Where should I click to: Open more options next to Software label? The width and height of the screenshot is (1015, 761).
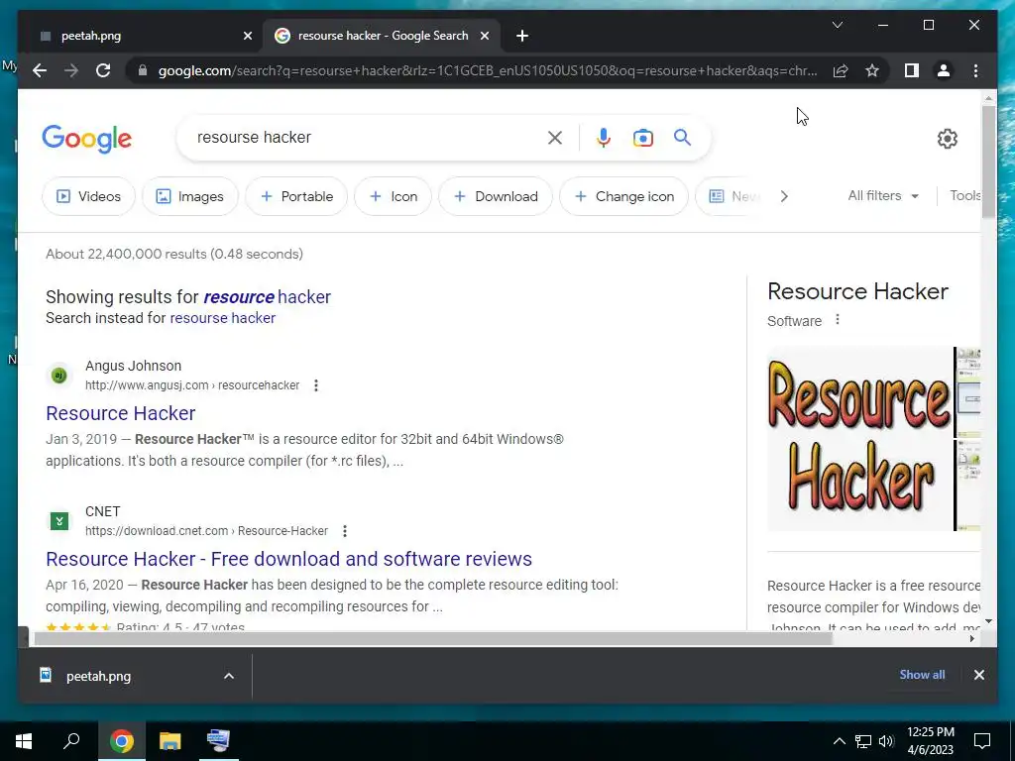[837, 320]
